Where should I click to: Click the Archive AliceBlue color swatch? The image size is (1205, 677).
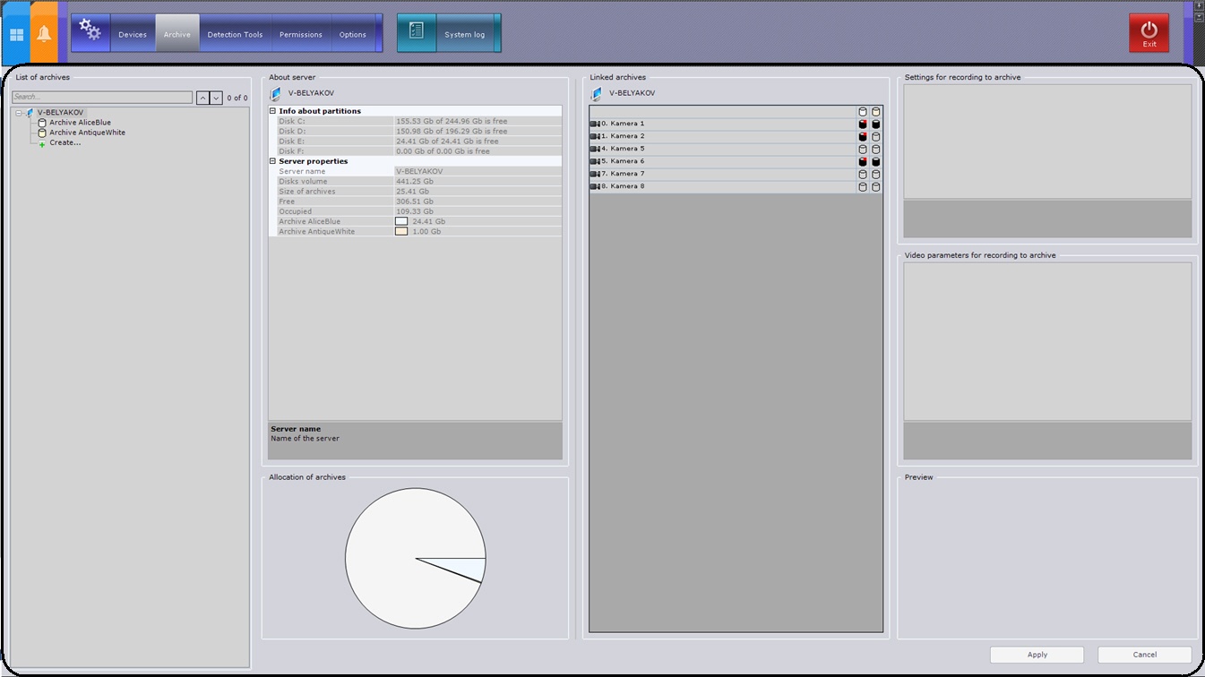coord(401,221)
